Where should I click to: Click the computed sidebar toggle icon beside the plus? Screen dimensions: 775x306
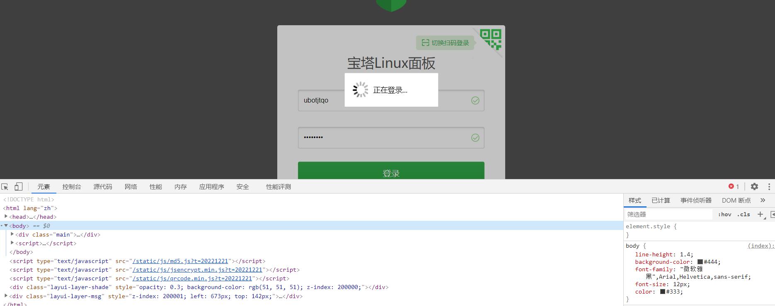(772, 214)
